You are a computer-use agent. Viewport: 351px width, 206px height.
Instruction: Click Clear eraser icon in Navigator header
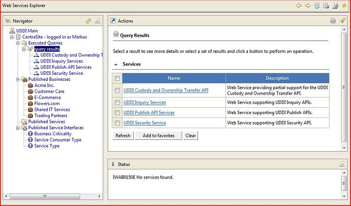click(98, 21)
